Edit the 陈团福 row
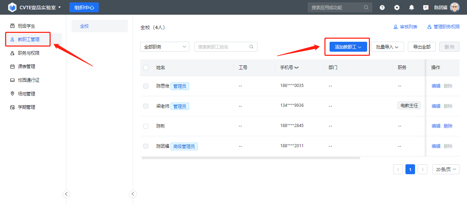 tap(436, 146)
